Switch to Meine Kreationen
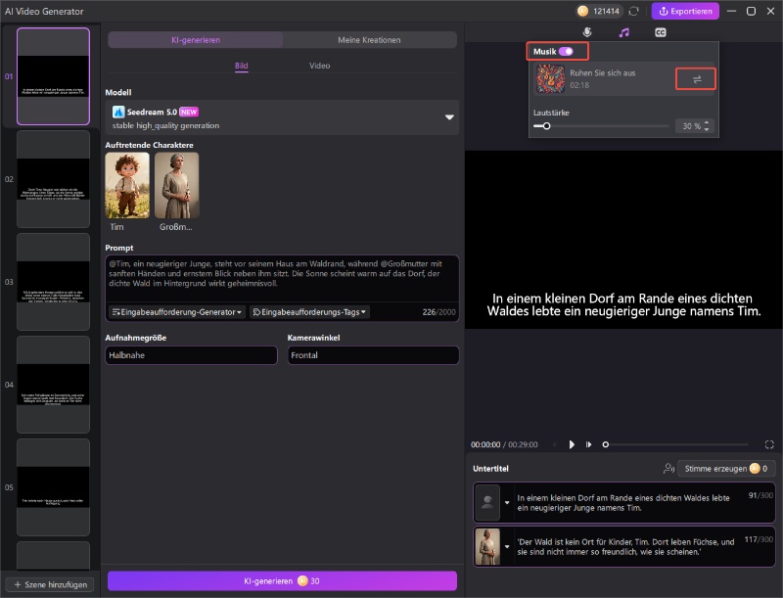Screen dimensions: 783x598 pos(369,40)
